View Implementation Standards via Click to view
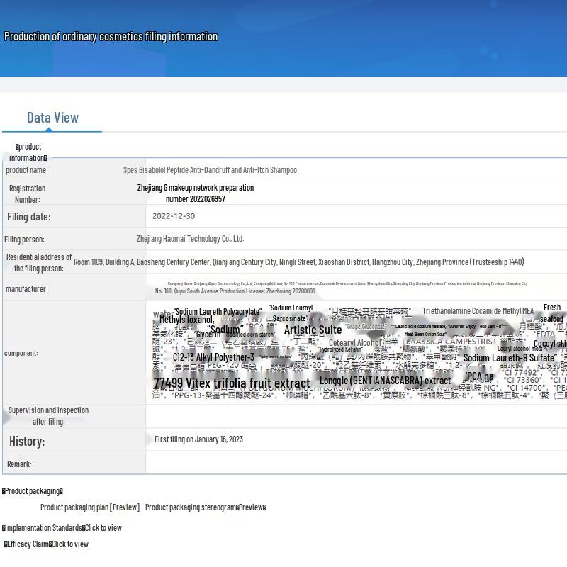 [103, 528]
